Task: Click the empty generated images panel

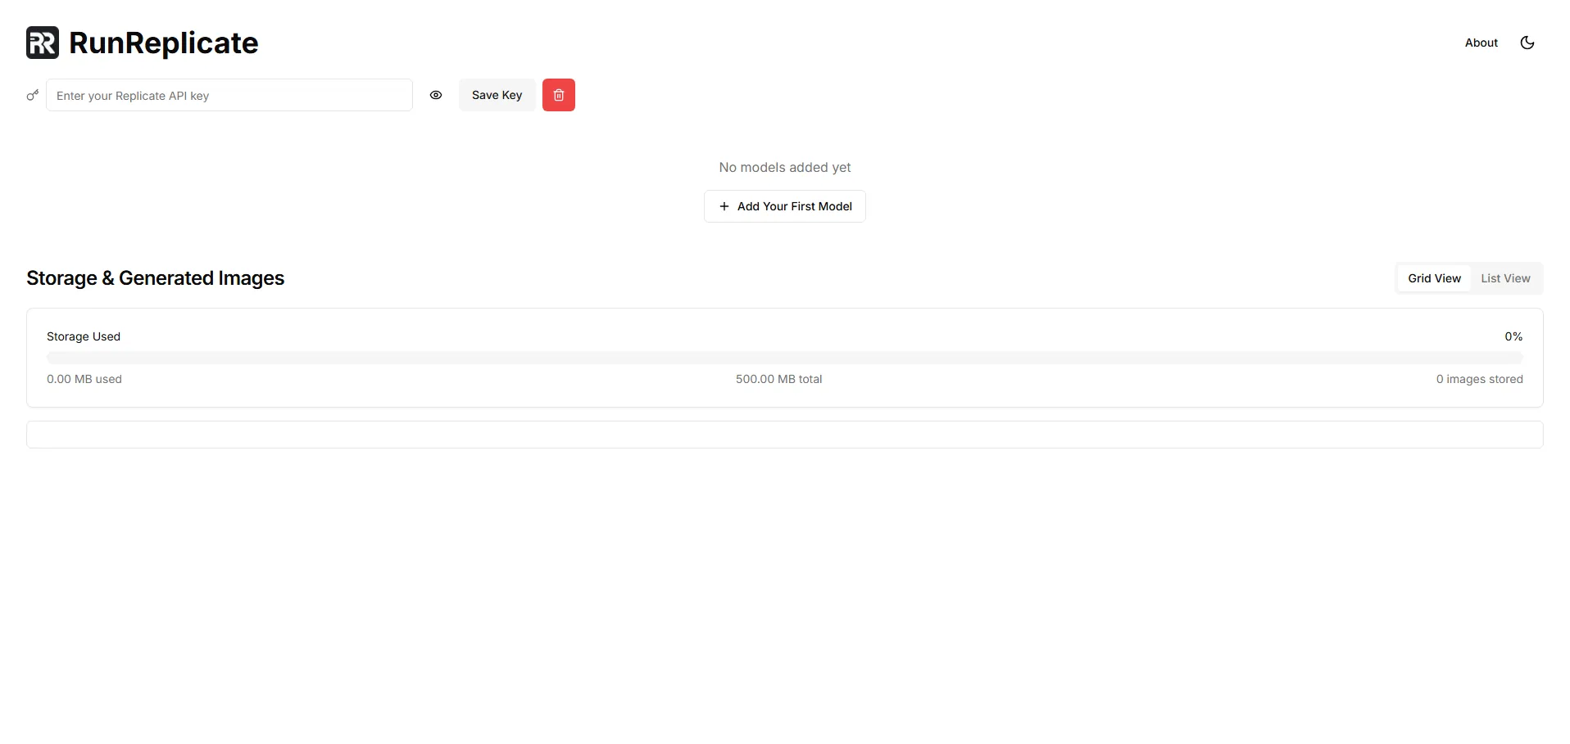Action: tap(784, 435)
